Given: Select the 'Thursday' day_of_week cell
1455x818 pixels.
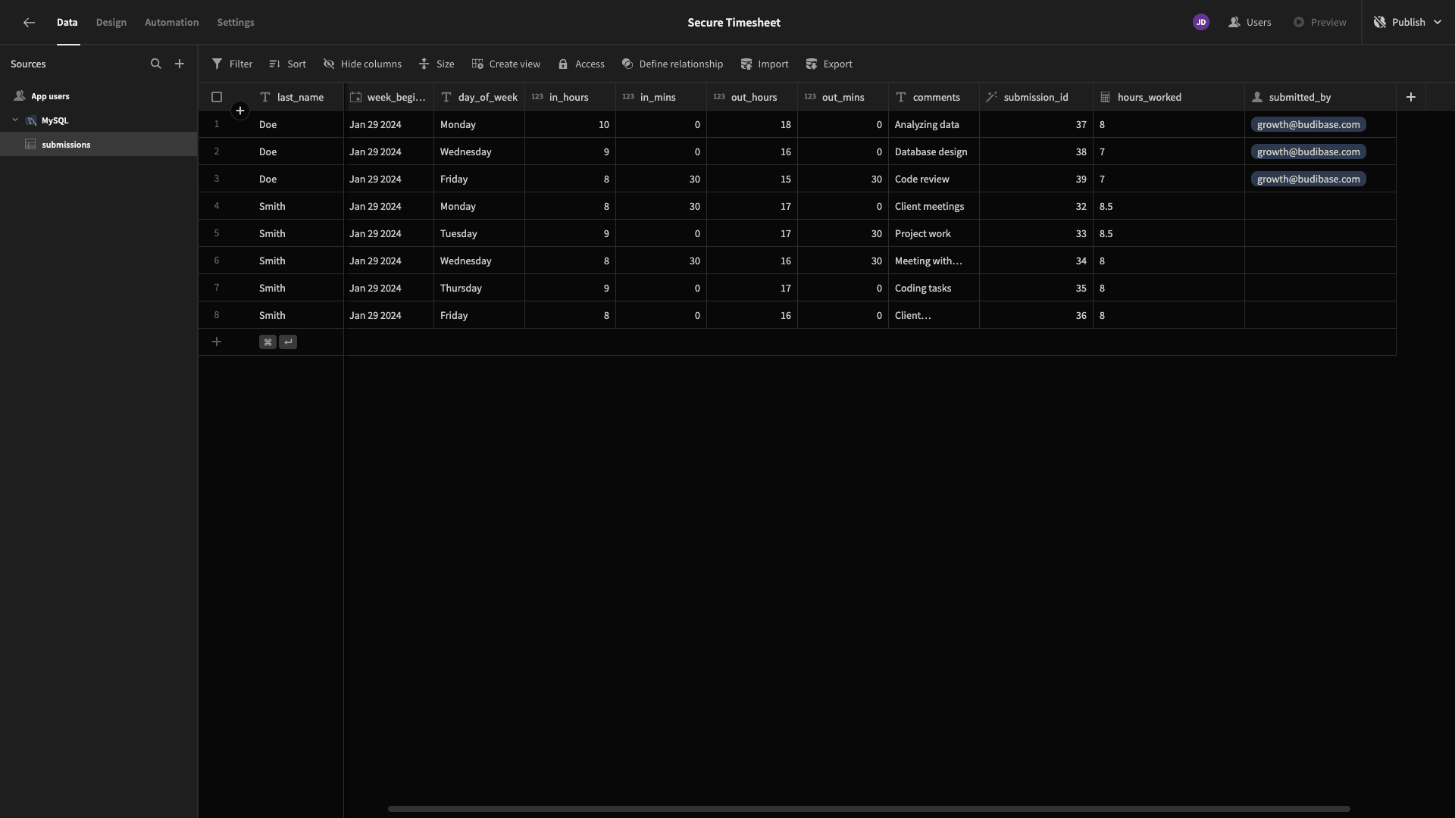Looking at the screenshot, I should 479,288.
